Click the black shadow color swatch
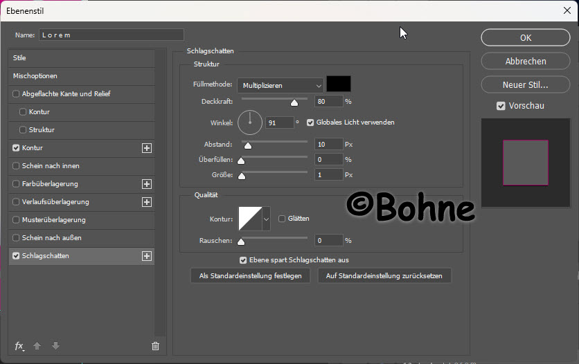579x364 pixels. (339, 84)
